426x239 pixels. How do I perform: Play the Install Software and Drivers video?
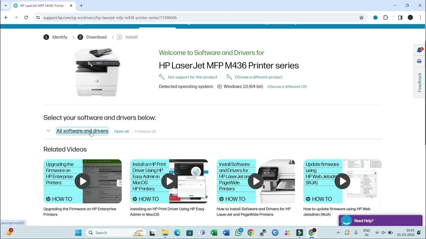pyautogui.click(x=256, y=181)
